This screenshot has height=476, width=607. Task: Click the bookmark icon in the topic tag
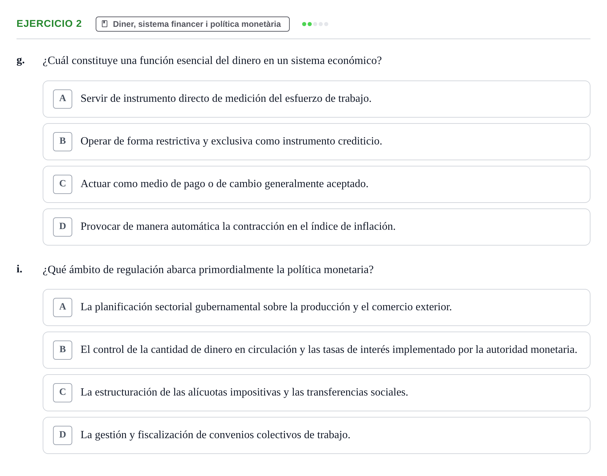coord(105,24)
